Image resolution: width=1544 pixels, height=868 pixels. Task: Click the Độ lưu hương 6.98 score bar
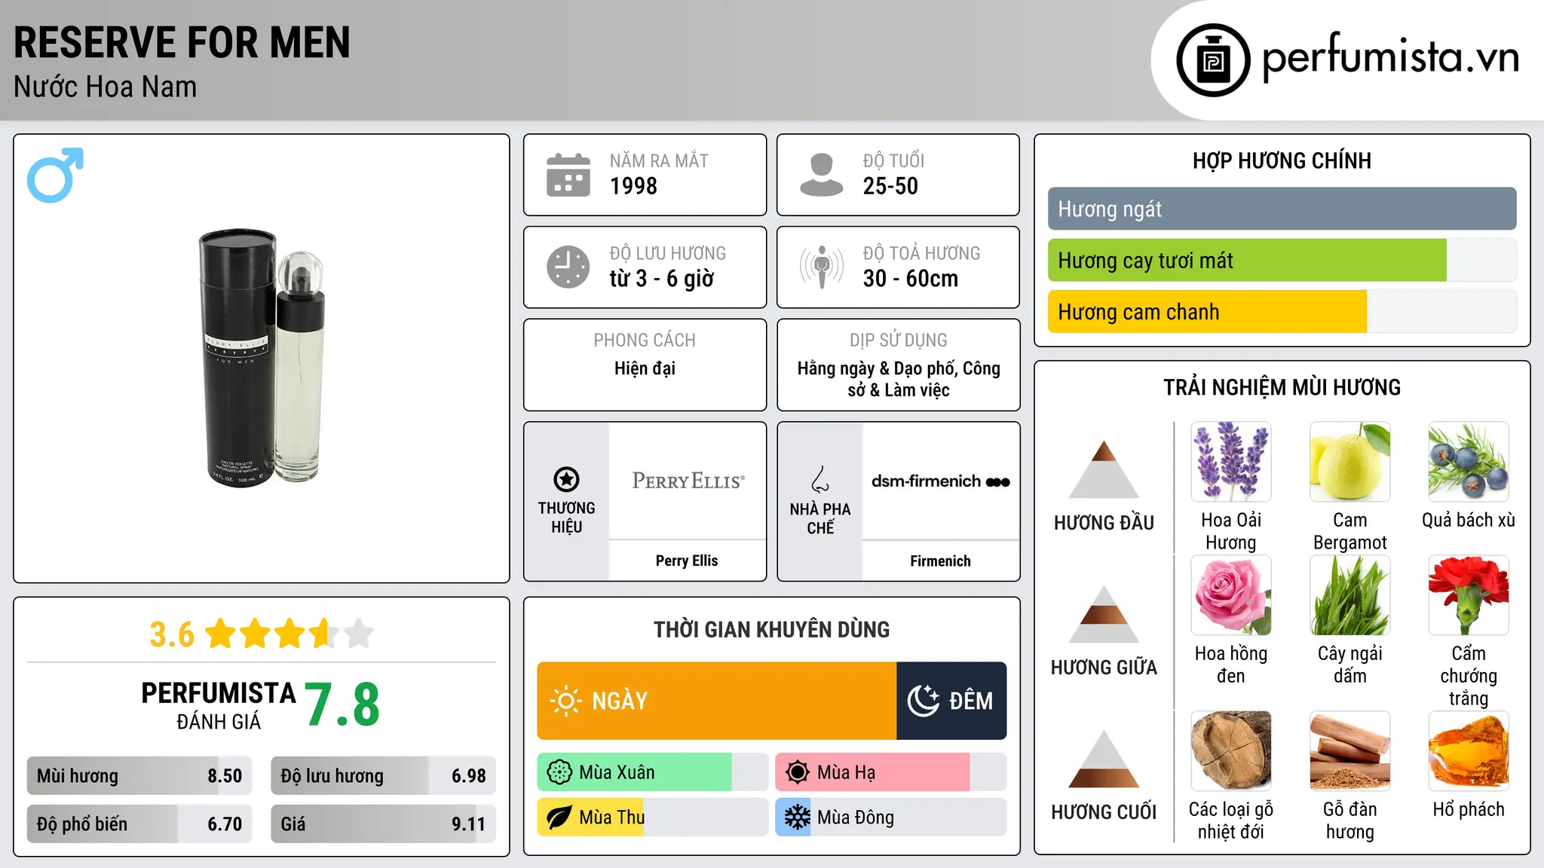point(384,776)
